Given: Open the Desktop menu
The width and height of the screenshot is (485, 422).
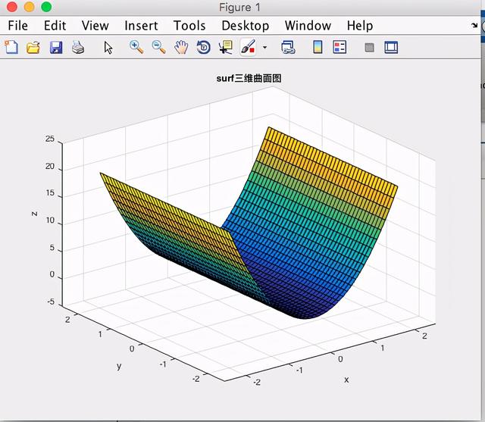Looking at the screenshot, I should (246, 26).
